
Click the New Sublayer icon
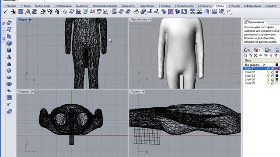[x=251, y=55]
